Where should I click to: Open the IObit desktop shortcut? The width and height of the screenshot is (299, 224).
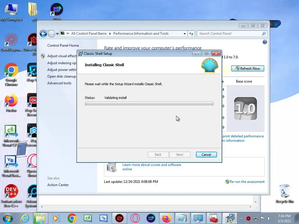click(57, 11)
